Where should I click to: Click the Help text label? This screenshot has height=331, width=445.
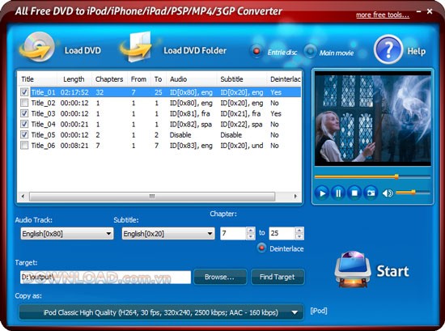[x=417, y=51]
